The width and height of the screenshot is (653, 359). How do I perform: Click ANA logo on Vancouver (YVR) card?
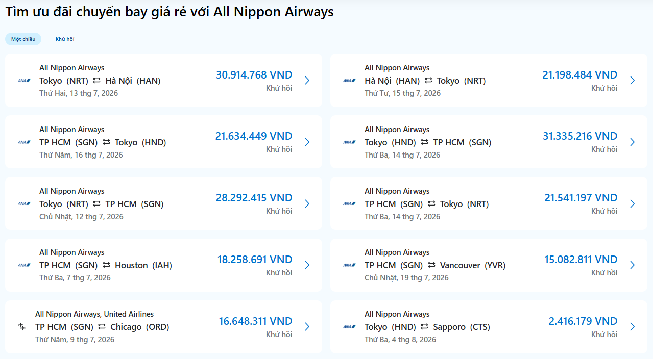coord(349,265)
